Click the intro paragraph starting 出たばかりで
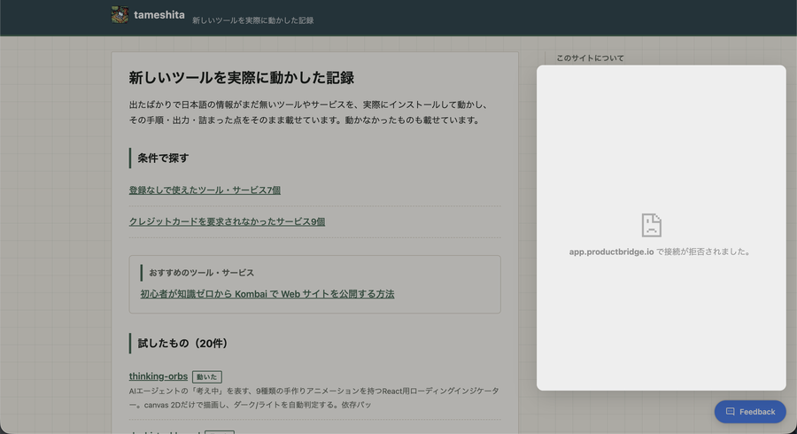 click(310, 112)
